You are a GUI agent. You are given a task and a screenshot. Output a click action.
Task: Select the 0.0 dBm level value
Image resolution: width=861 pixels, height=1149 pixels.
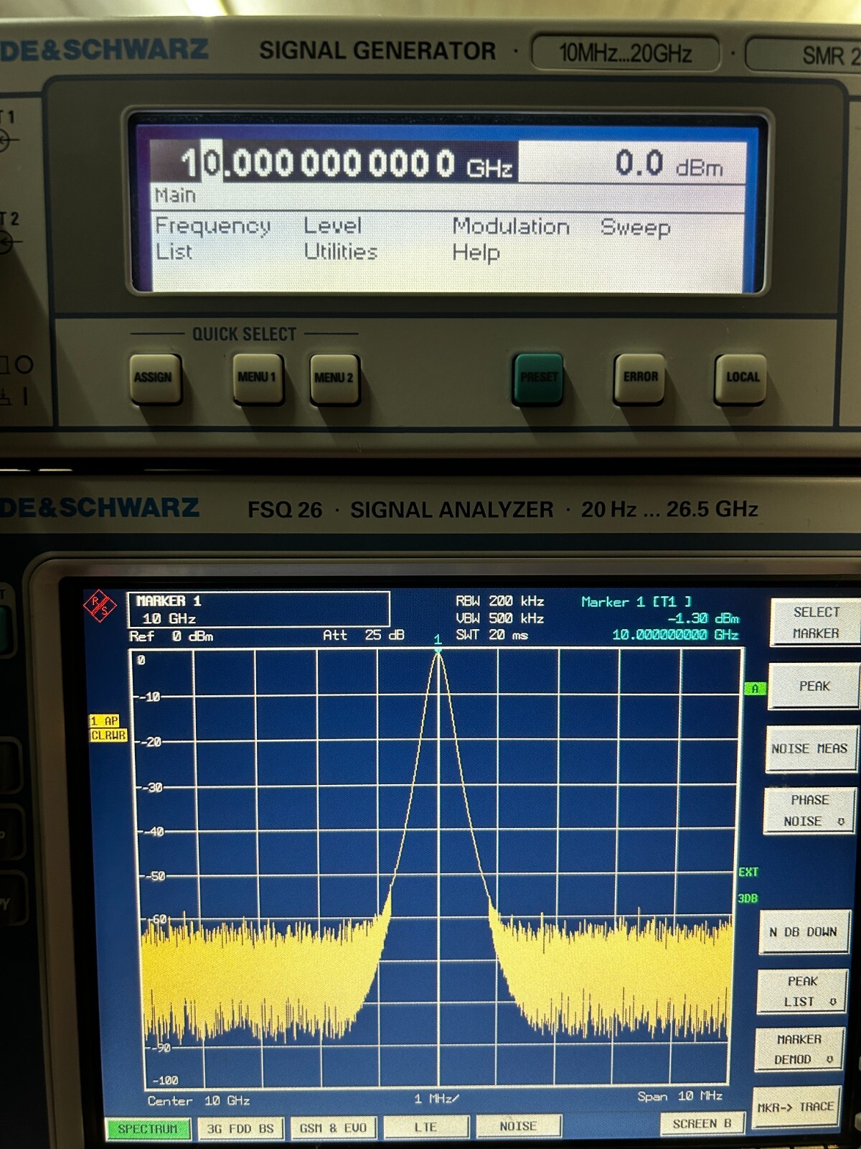tap(669, 164)
